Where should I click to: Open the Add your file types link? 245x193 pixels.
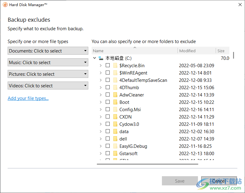[x=28, y=98]
